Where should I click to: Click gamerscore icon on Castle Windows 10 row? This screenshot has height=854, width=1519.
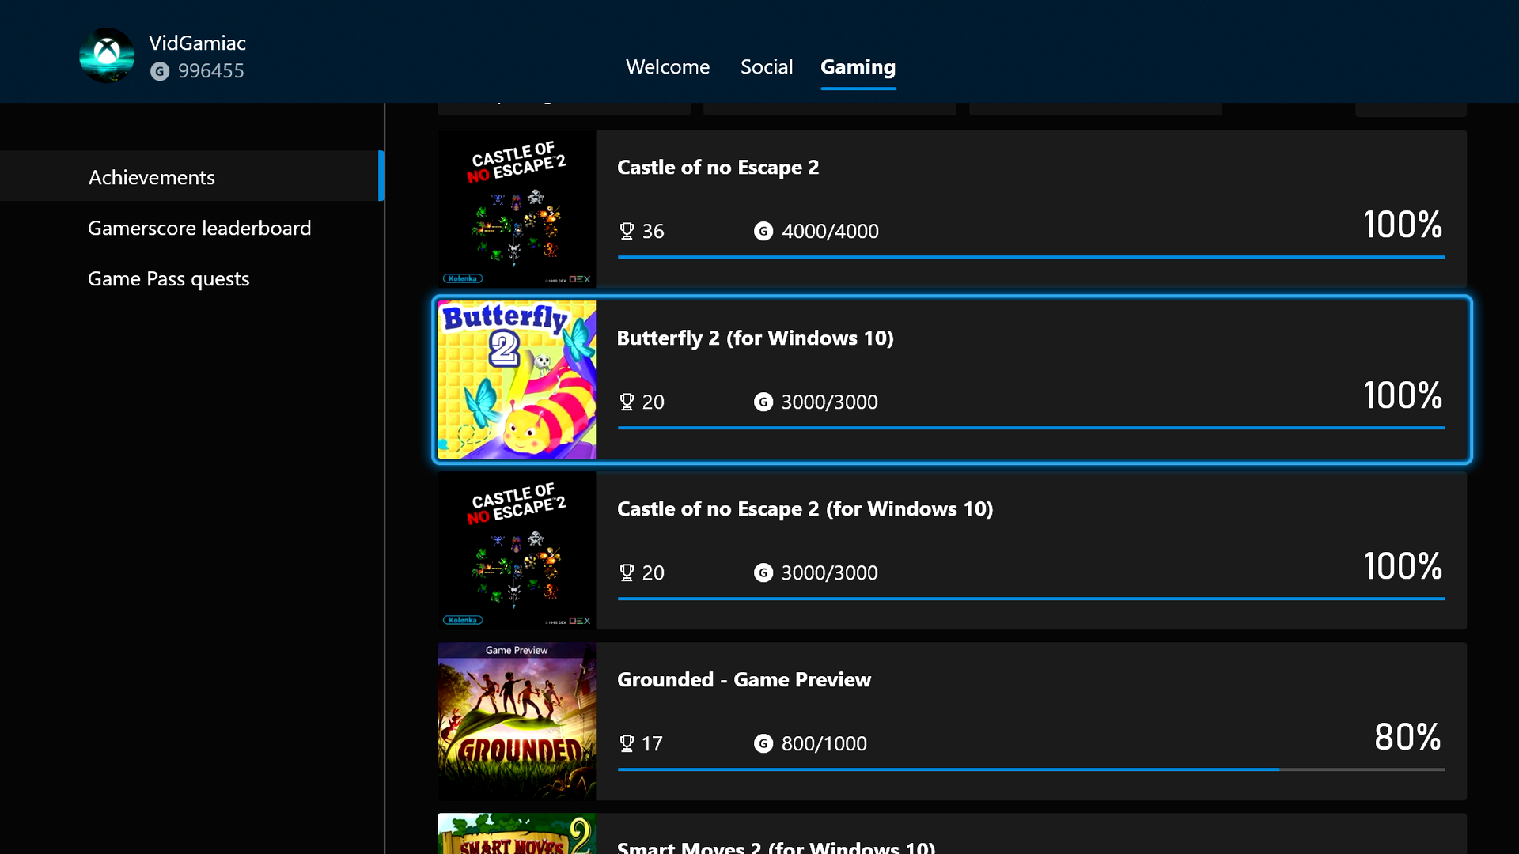point(763,572)
